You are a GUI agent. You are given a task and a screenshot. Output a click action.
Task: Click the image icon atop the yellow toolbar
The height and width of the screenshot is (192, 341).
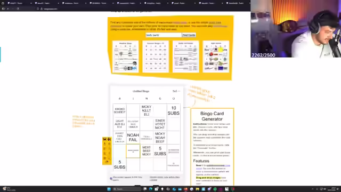[104, 139]
